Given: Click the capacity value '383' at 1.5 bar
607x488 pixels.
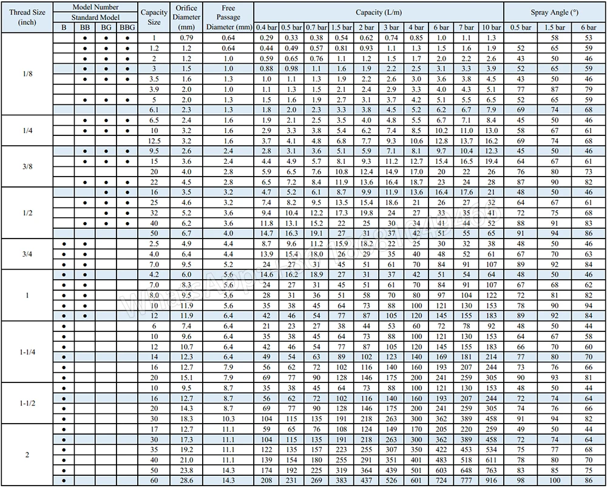Looking at the screenshot, I should (341, 480).
